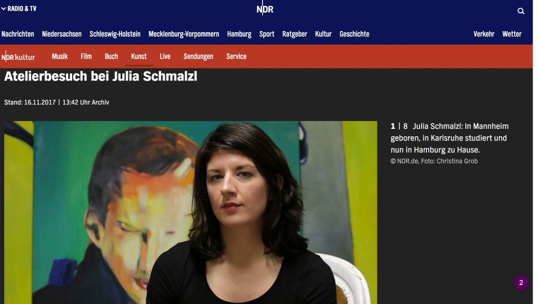Open the Ratgeber menu item
This screenshot has width=539, height=304.
point(295,34)
